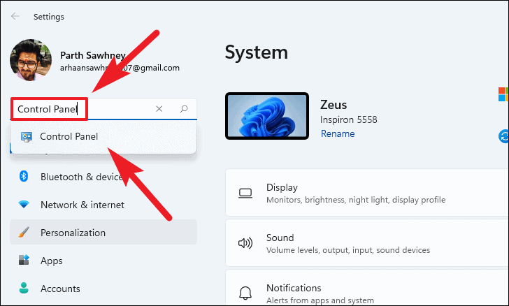The image size is (509, 306).
Task: Click the Sound speaker icon
Action: point(245,243)
